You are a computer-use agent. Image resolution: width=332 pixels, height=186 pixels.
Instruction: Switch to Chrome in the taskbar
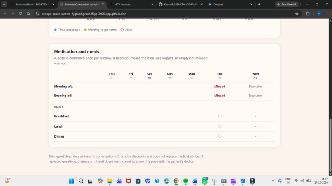coord(176,181)
